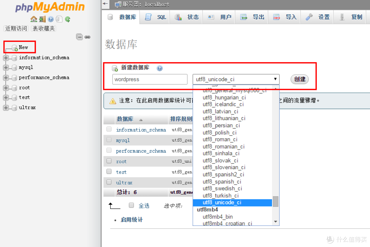370x247 pixels.
Task: Click the mysql database icon in sidebar tree
Action: [14, 68]
